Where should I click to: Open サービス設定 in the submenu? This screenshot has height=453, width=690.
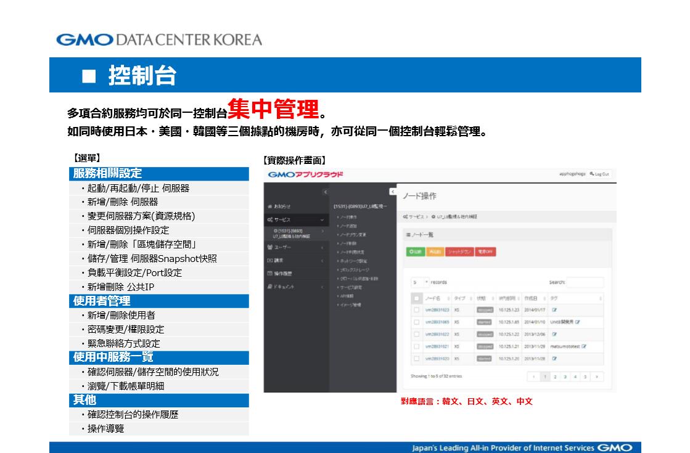pyautogui.click(x=350, y=288)
